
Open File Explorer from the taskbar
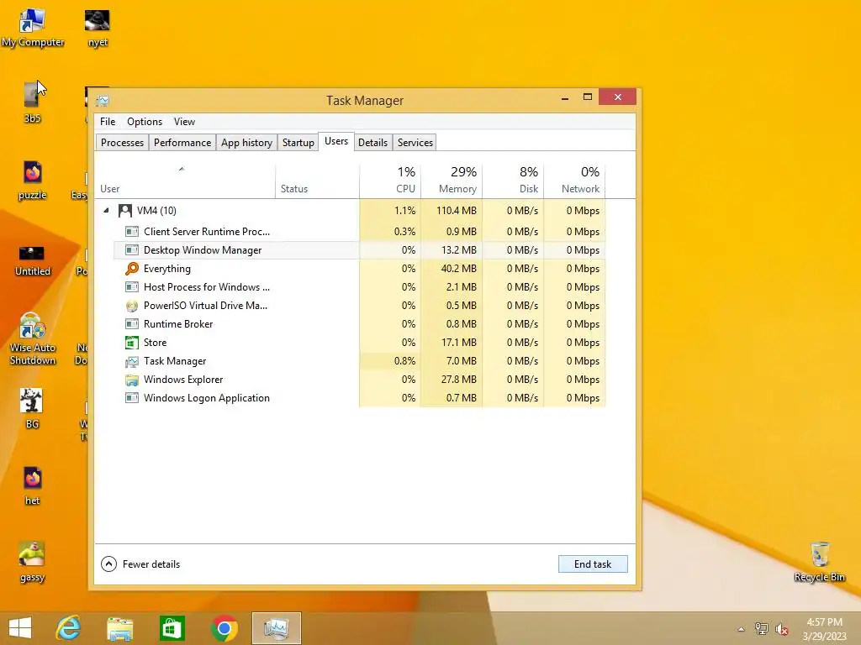[x=119, y=628]
